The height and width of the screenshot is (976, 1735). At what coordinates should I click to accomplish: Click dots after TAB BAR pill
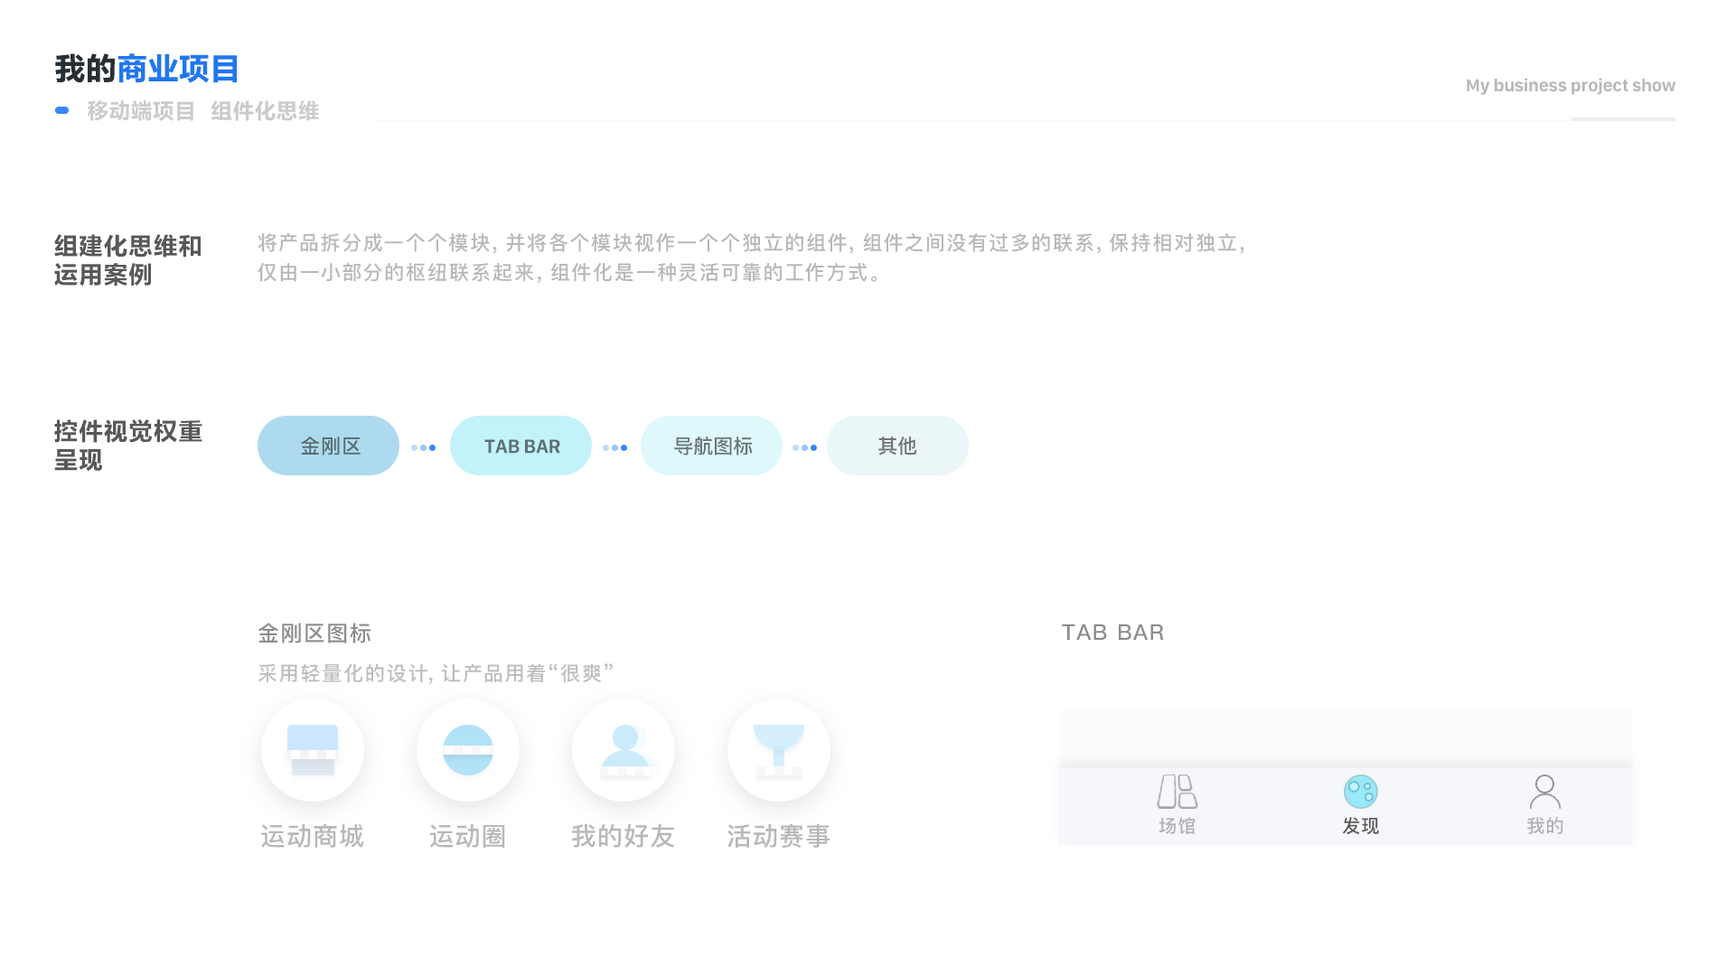click(615, 446)
